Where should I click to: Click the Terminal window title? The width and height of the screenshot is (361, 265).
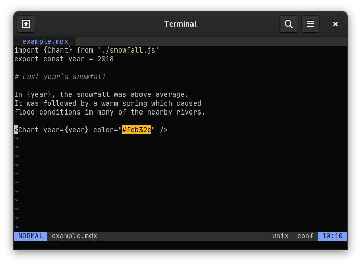point(180,24)
